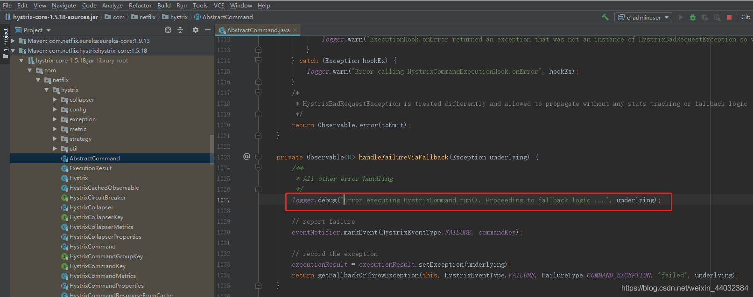The image size is (753, 297).
Task: Open the File menu
Action: tap(7, 5)
